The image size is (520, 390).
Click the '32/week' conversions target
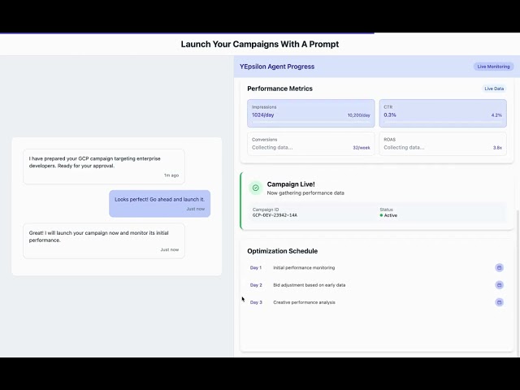coord(361,148)
